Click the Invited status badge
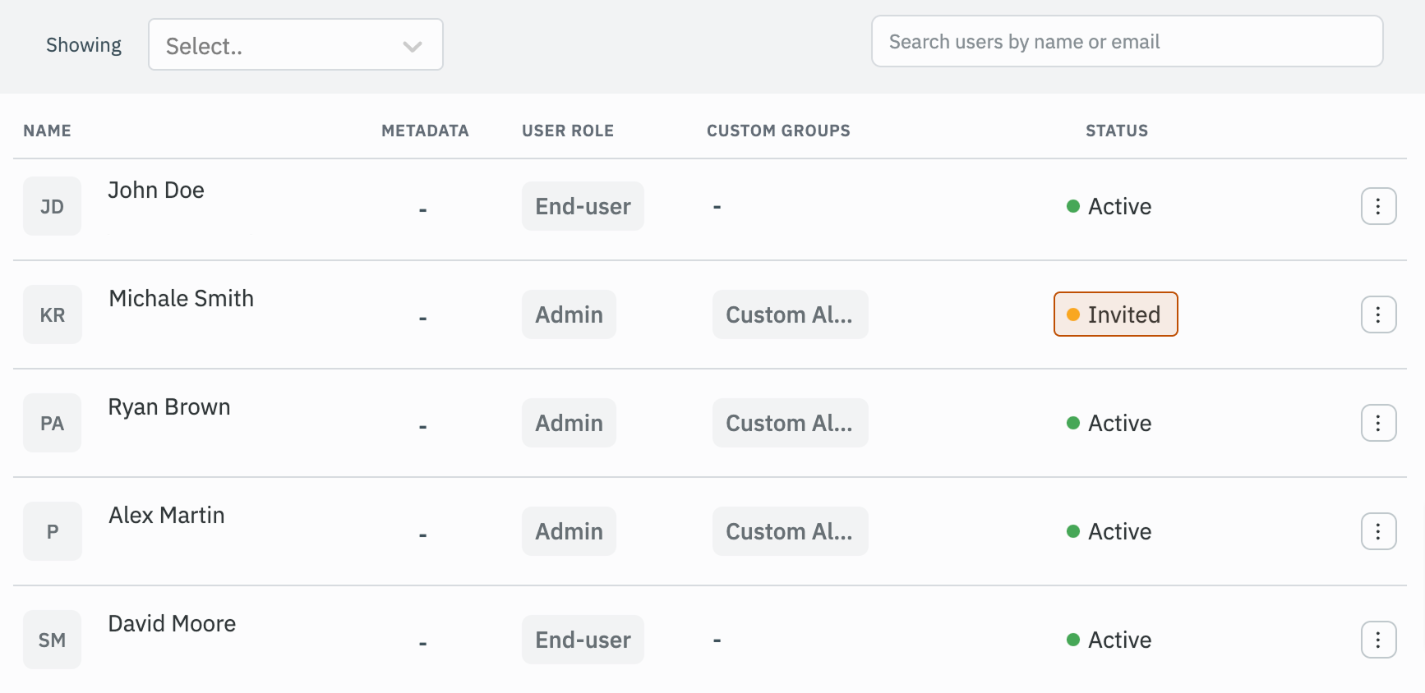 pyautogui.click(x=1115, y=314)
